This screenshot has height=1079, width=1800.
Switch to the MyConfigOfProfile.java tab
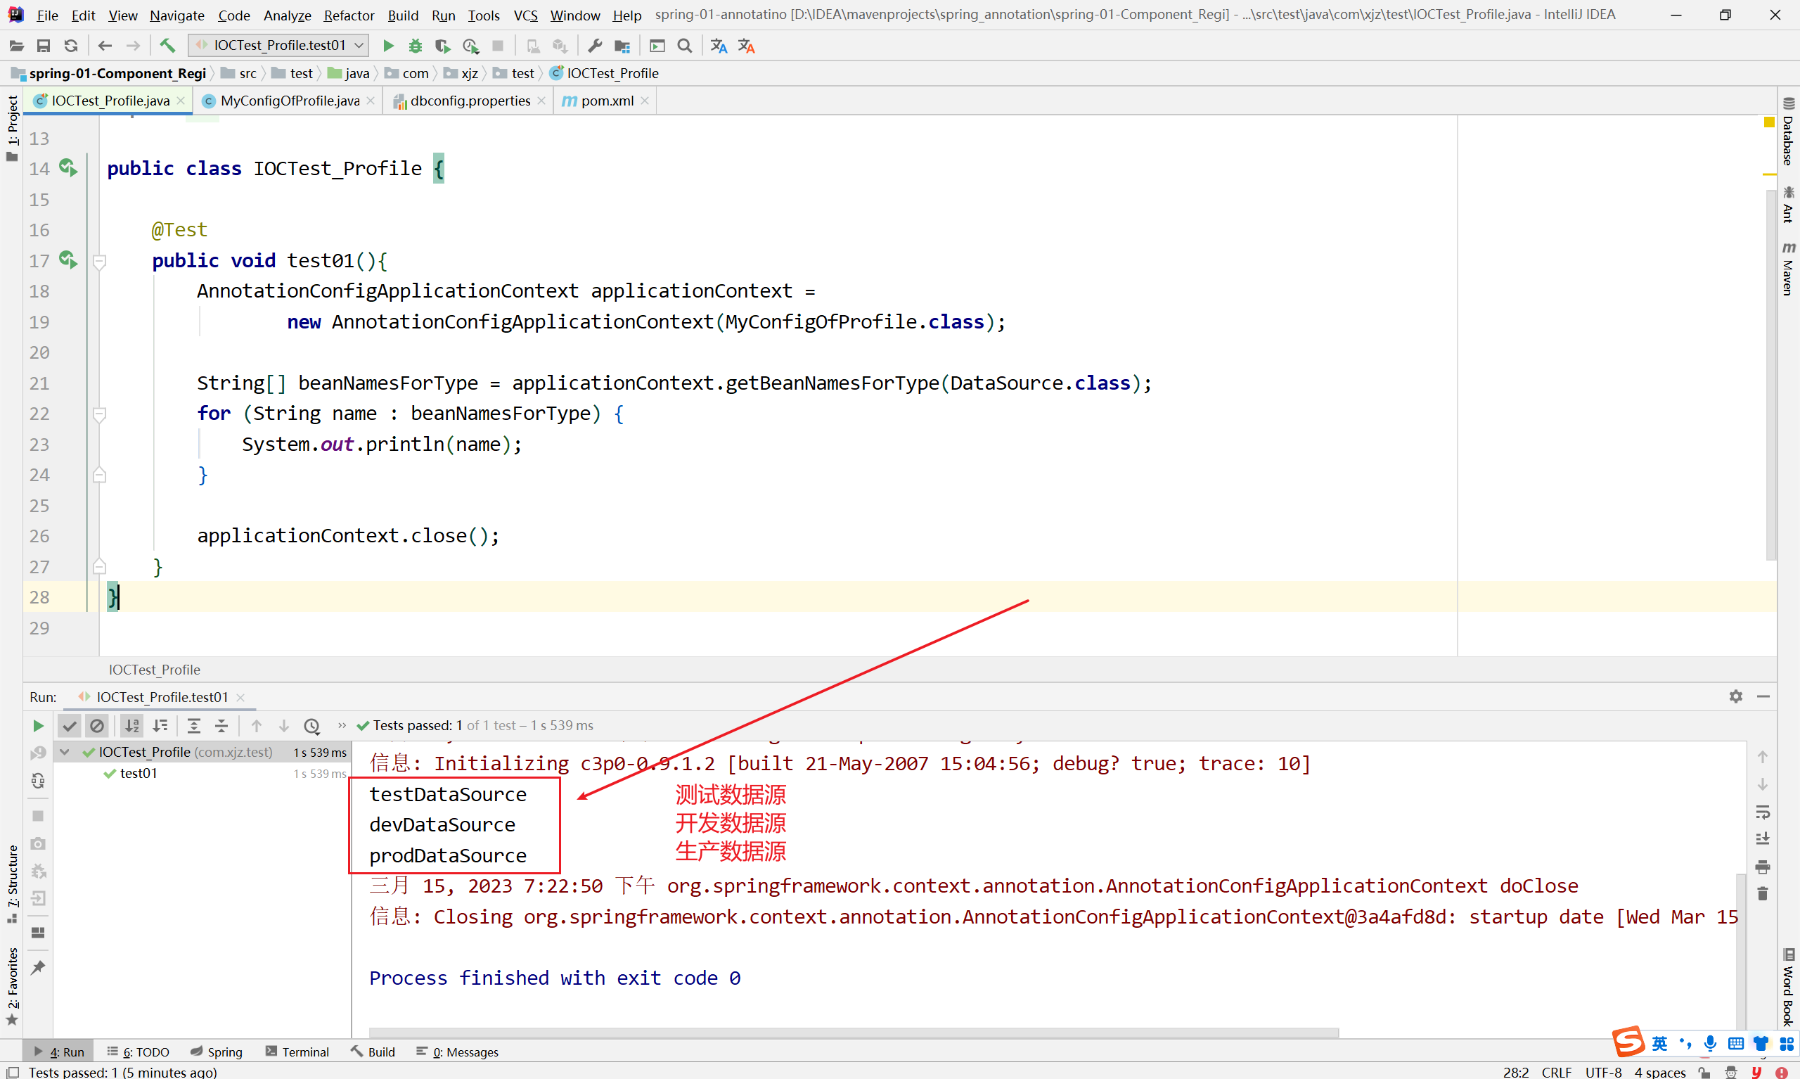pos(288,101)
